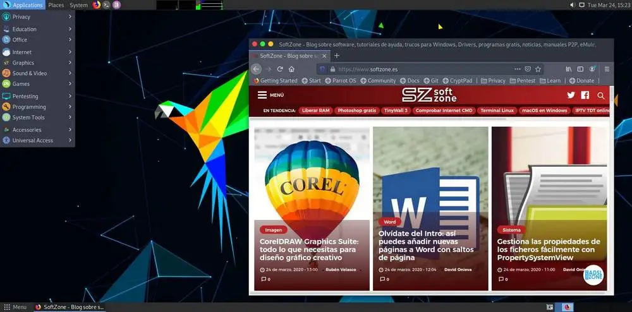
Task: Open Privacy bookmarks folder
Action: pos(493,80)
